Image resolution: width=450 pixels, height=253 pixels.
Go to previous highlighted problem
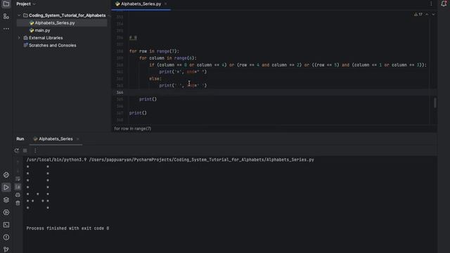[x=427, y=14]
